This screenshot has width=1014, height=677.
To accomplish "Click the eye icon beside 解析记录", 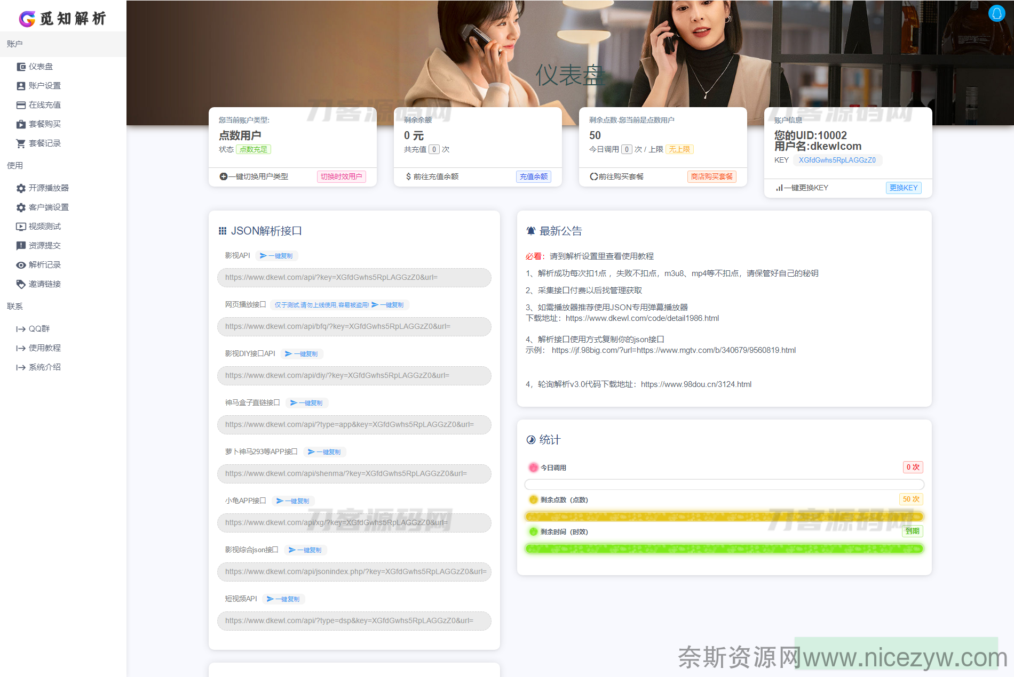I will 21,265.
